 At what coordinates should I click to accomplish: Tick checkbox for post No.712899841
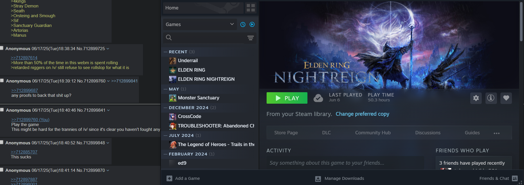[x=2, y=110]
